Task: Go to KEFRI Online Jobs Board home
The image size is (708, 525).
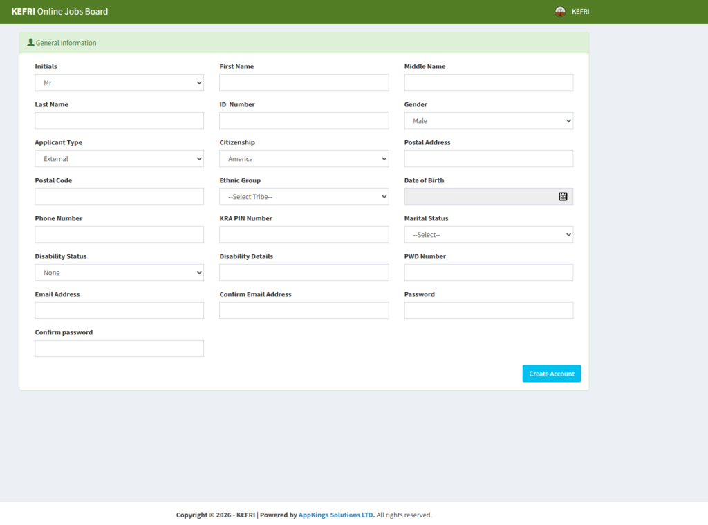Action: [x=59, y=12]
